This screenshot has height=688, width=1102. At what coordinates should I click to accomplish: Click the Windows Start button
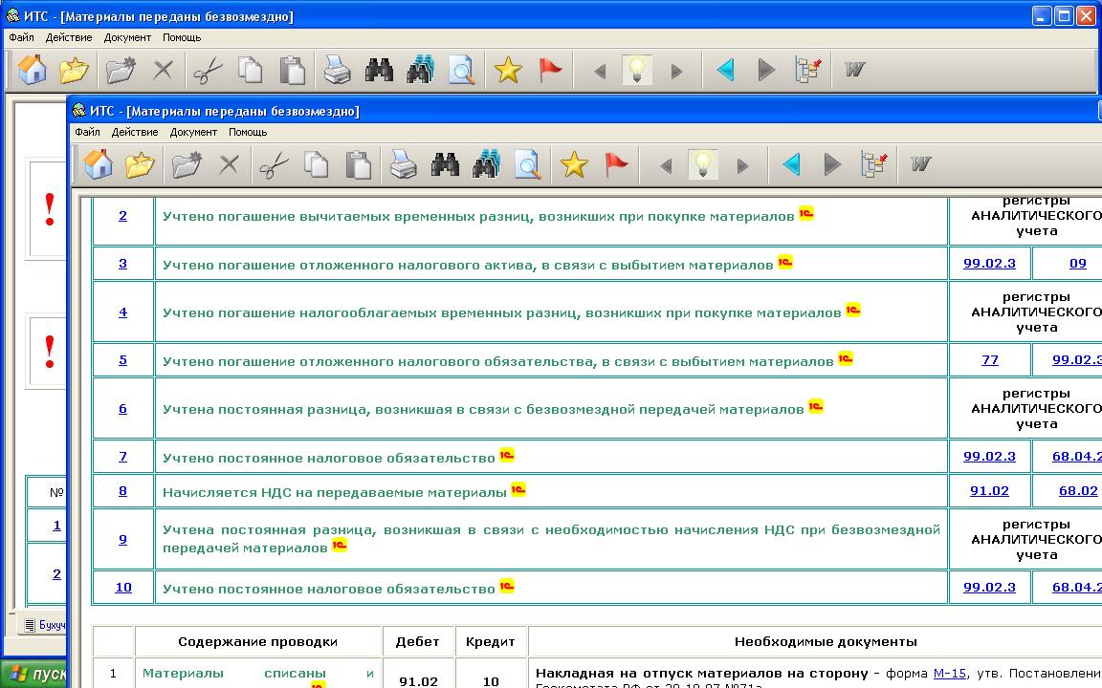(33, 674)
